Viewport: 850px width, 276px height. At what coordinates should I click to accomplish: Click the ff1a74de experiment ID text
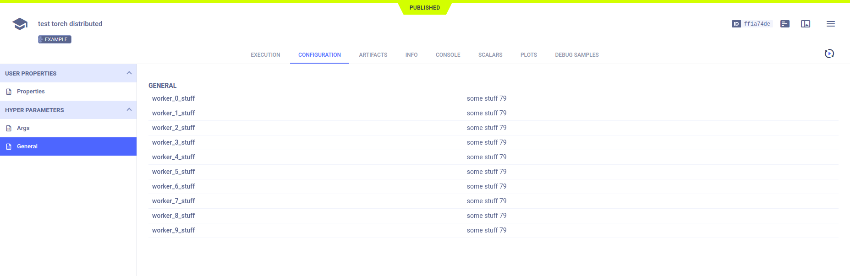coord(757,24)
